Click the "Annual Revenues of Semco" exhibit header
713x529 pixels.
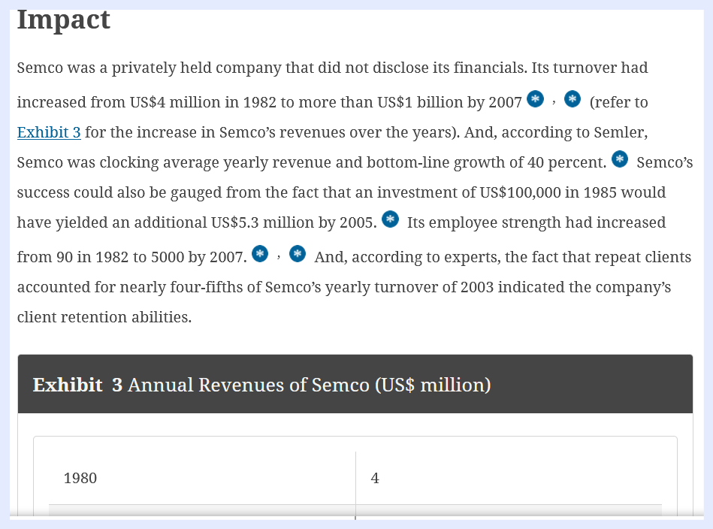[x=261, y=385]
